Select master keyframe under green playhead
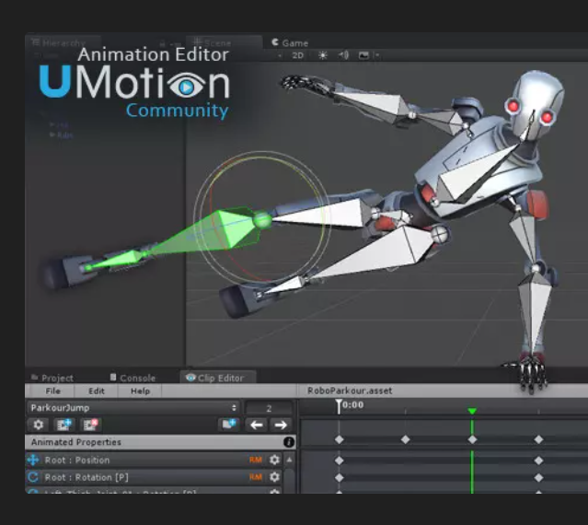The width and height of the screenshot is (588, 525). tap(472, 439)
